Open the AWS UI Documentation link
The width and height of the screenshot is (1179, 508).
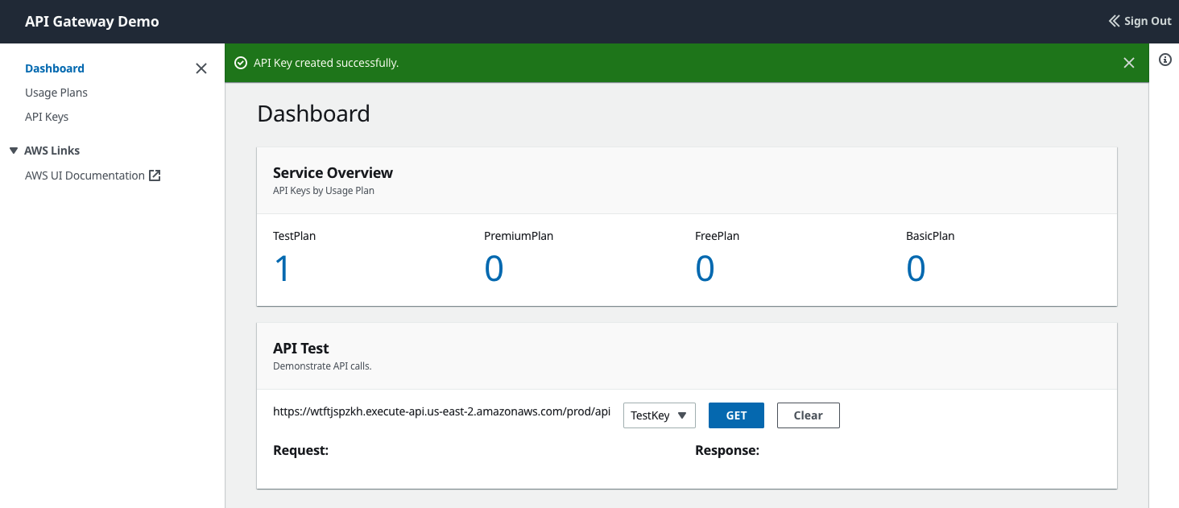tap(85, 176)
